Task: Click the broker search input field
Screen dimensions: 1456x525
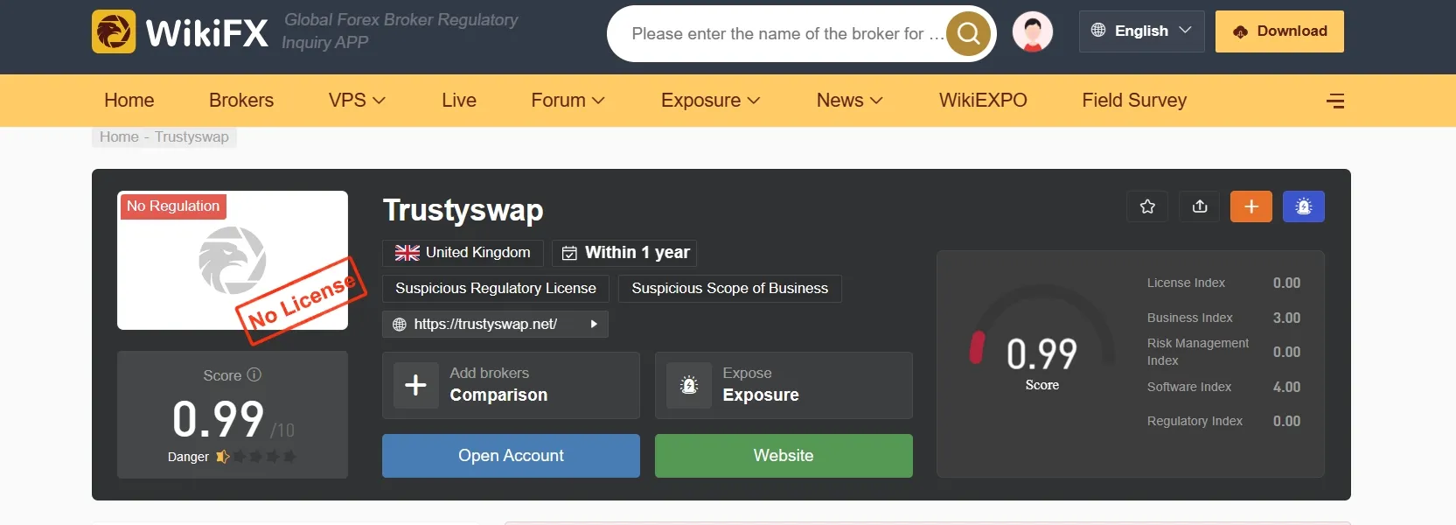Action: tap(787, 33)
